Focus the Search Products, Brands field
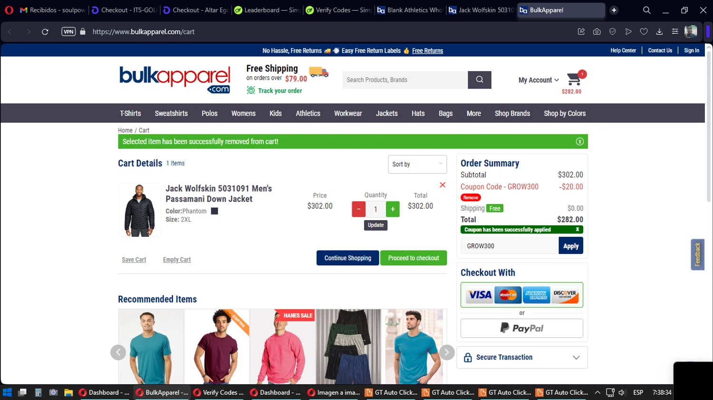 pos(405,80)
